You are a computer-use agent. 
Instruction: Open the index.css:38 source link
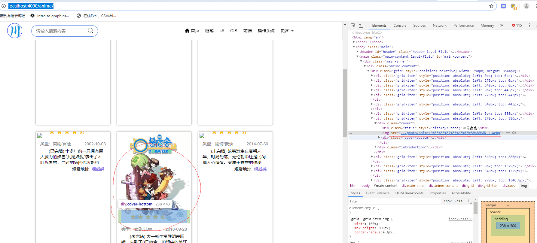(x=460, y=219)
